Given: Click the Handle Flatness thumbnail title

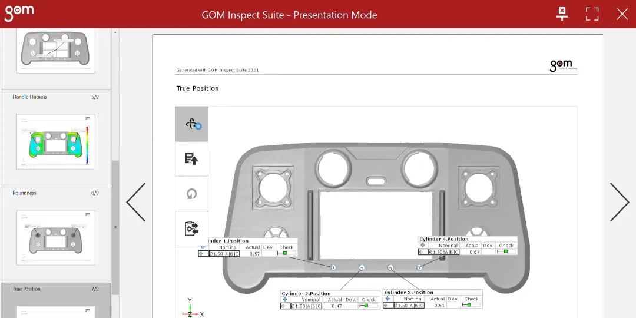Looking at the screenshot, I should click(x=29, y=97).
